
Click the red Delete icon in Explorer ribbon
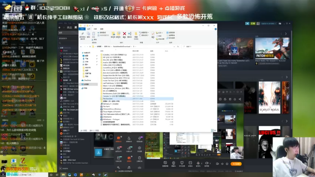(x=125, y=34)
